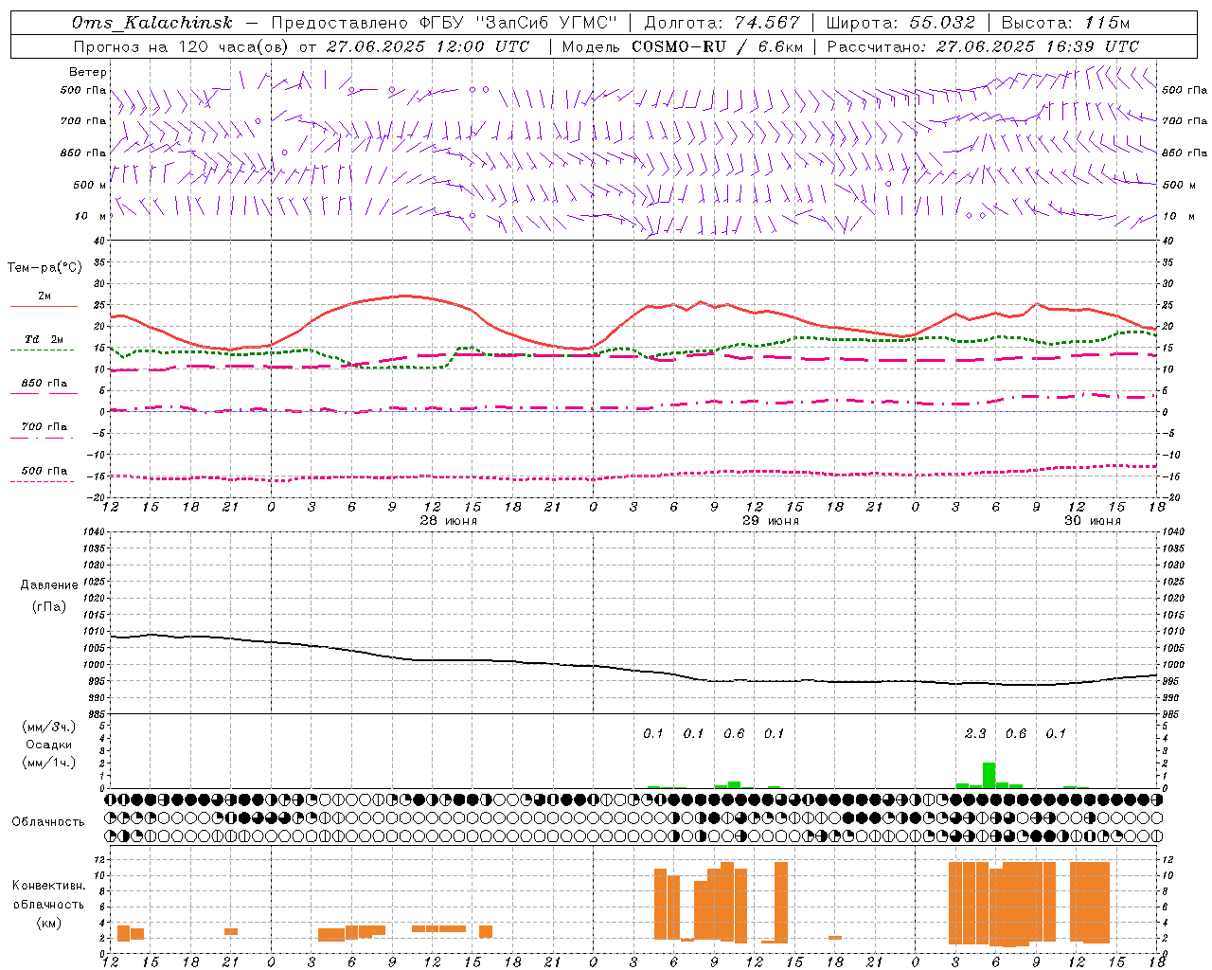
Task: Click the 'Рассчитано: 27.06.2025 16:39 UTC' timestamp
Action: (x=983, y=46)
